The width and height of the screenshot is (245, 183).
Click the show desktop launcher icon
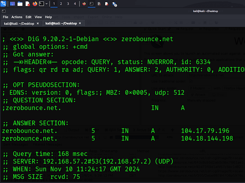click(13, 4)
